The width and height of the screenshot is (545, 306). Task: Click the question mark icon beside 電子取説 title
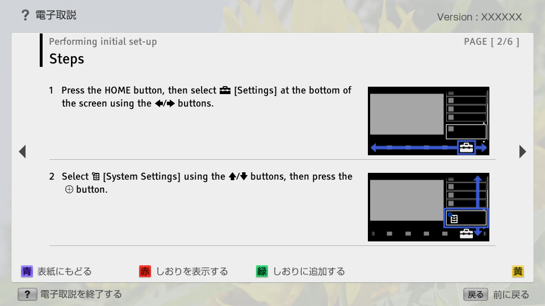click(25, 15)
